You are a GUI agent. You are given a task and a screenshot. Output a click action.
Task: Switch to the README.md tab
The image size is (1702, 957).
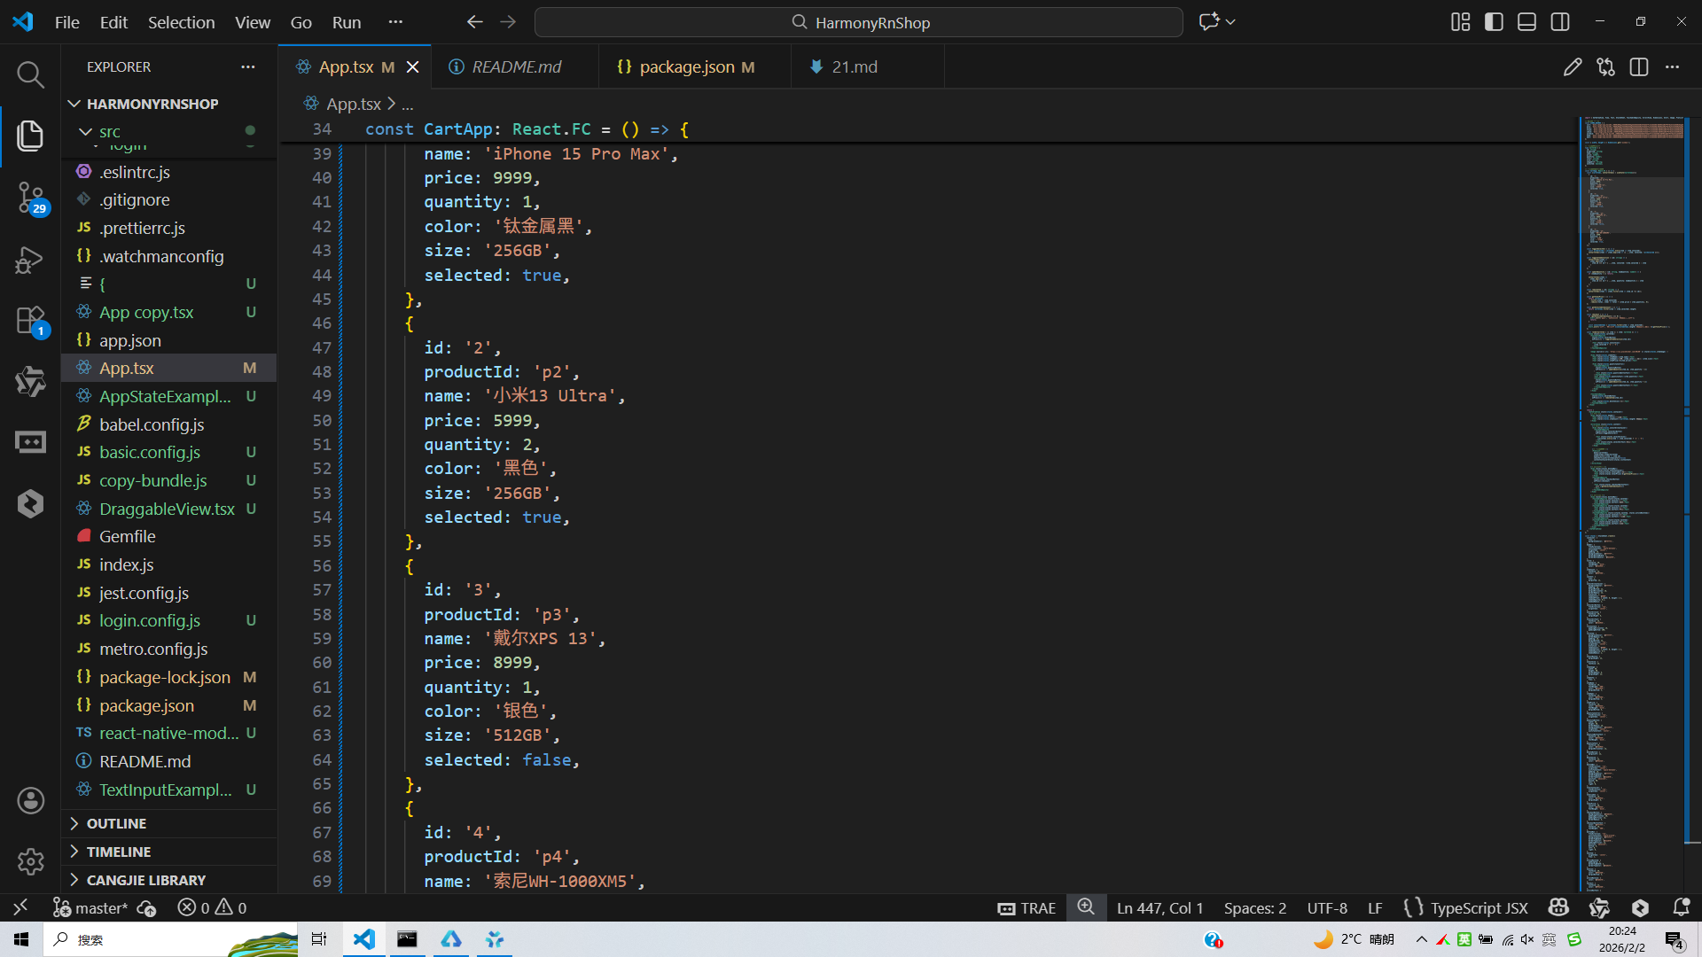515,67
